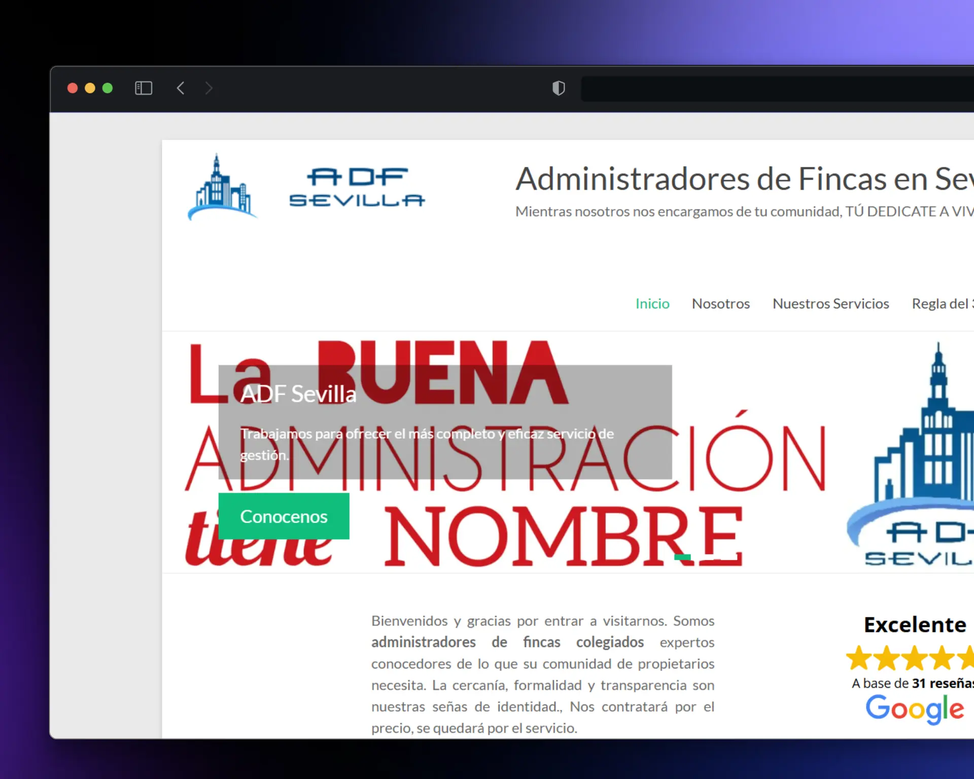Click the first yellow rating star
Image resolution: width=974 pixels, height=779 pixels.
tap(858, 657)
